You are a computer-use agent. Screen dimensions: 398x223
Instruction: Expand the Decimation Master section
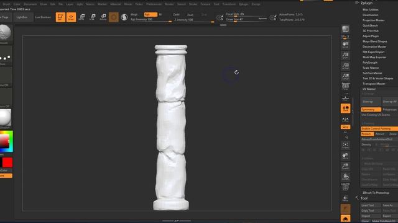click(374, 47)
